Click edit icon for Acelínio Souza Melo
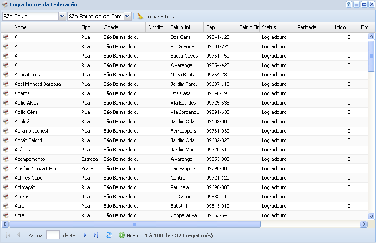This screenshot has height=243, width=376. [x=6, y=168]
